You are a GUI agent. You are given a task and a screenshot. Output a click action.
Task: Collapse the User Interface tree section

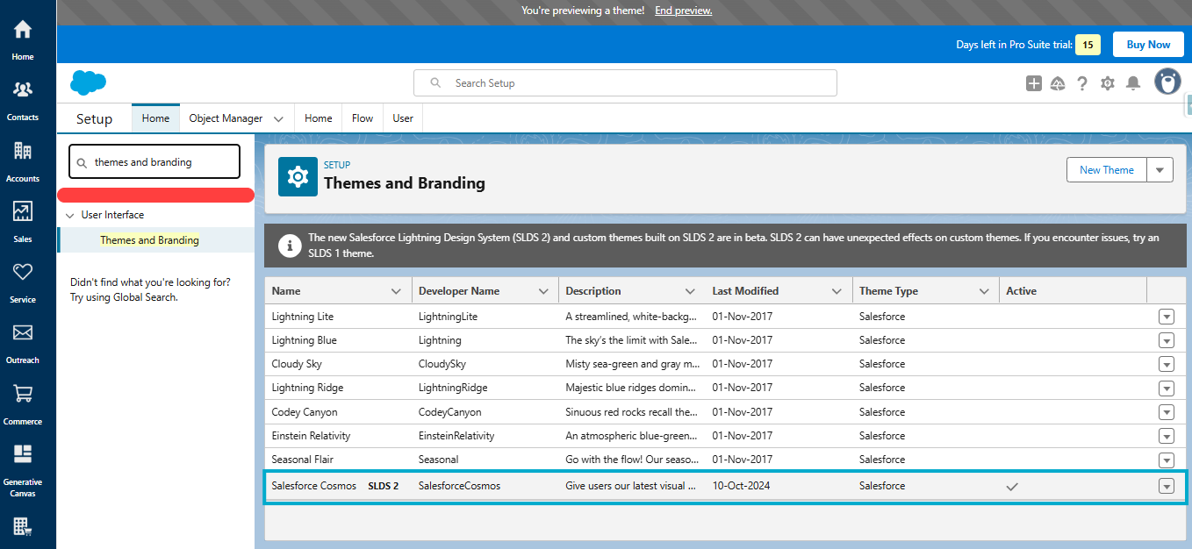click(68, 214)
